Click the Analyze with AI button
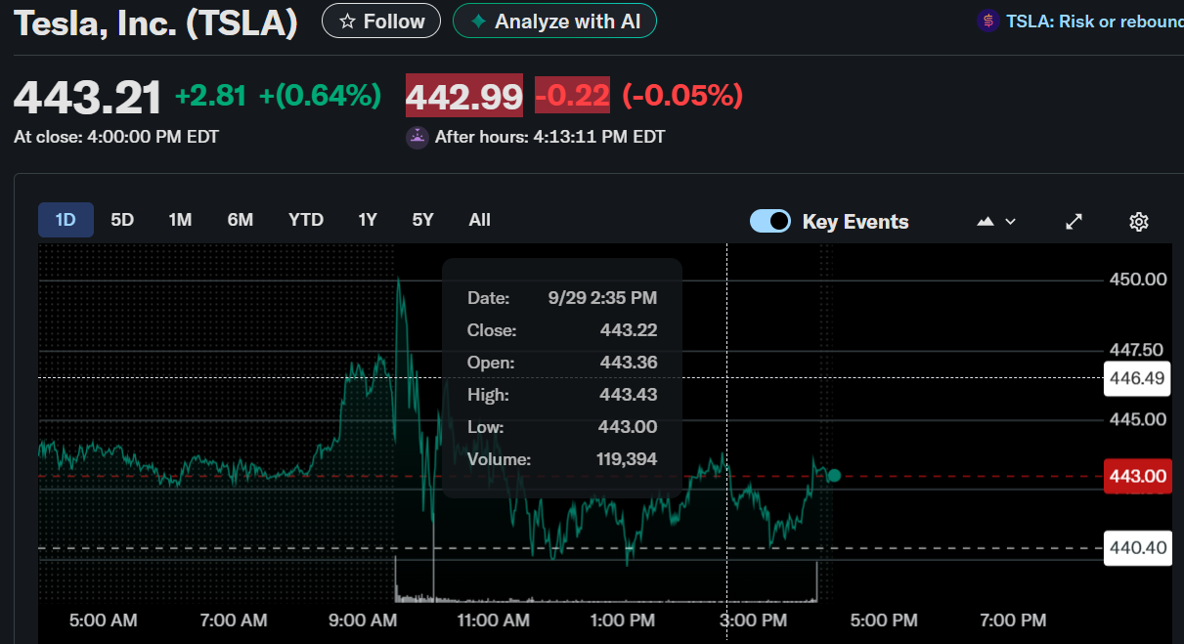The width and height of the screenshot is (1184, 644). coord(554,21)
